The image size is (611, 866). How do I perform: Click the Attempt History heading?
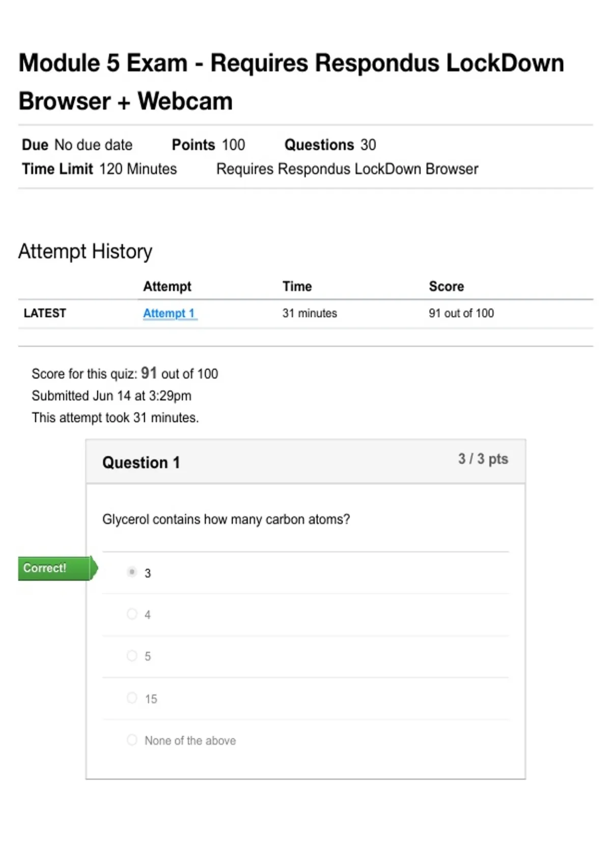[x=86, y=252]
